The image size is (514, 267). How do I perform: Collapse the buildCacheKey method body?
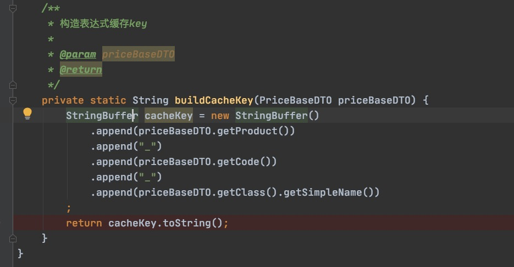click(13, 100)
